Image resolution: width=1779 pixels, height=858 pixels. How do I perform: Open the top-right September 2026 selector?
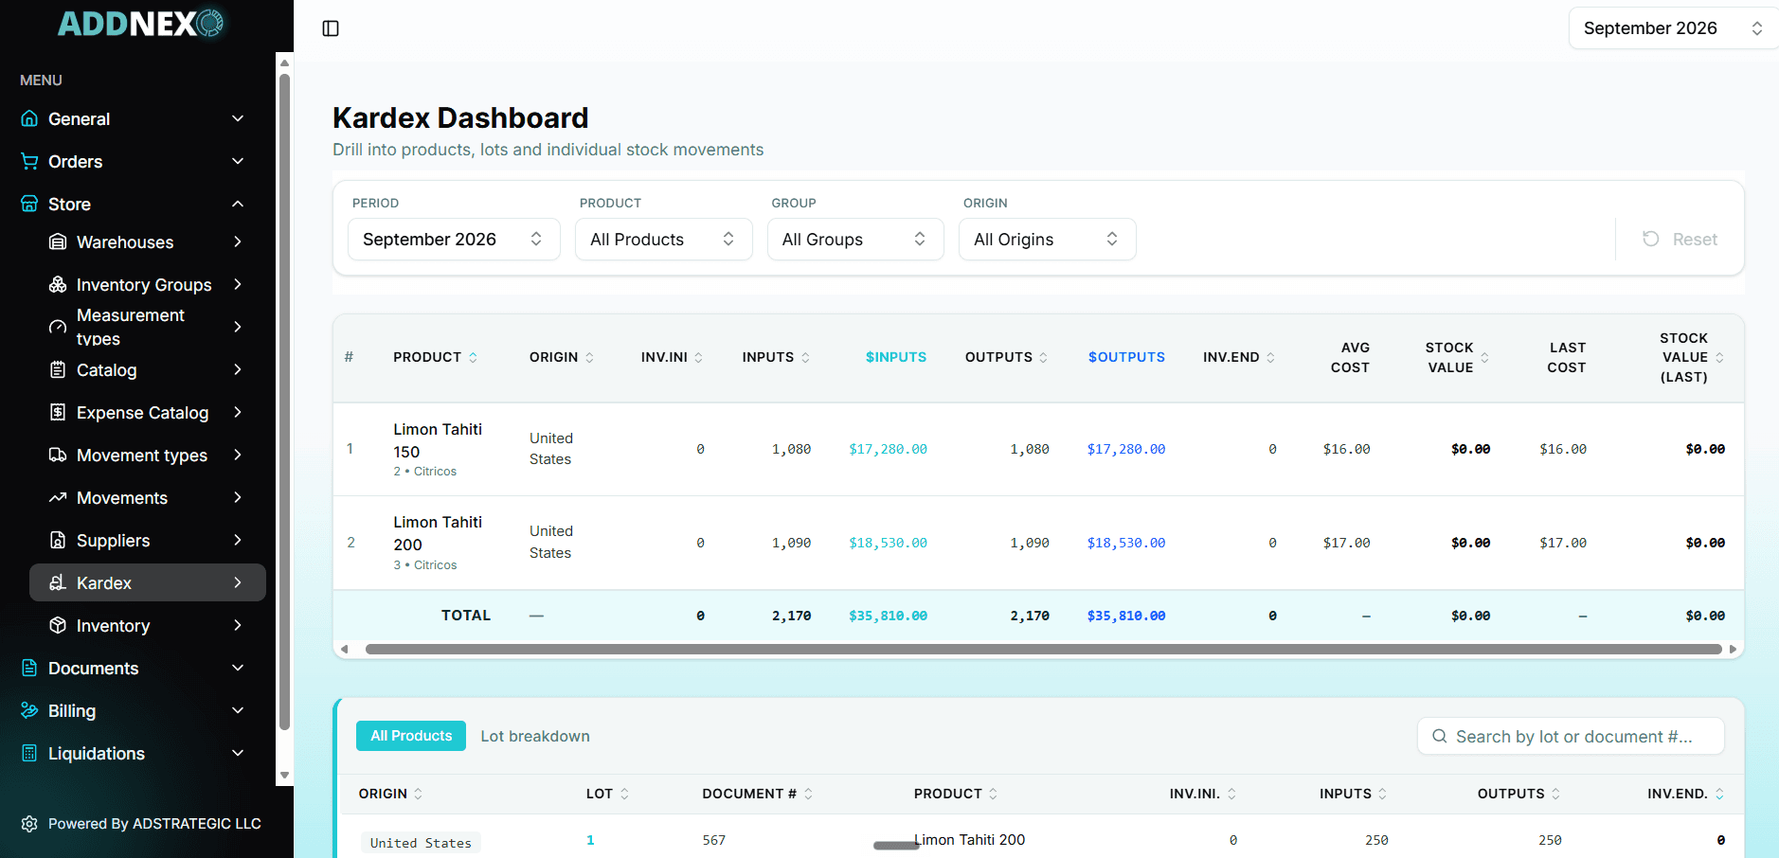click(x=1673, y=28)
